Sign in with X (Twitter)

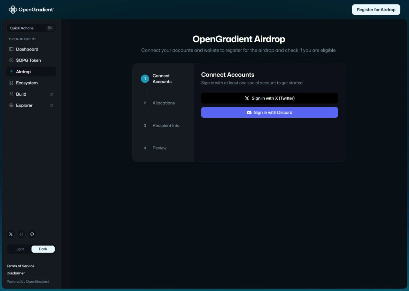pyautogui.click(x=269, y=98)
